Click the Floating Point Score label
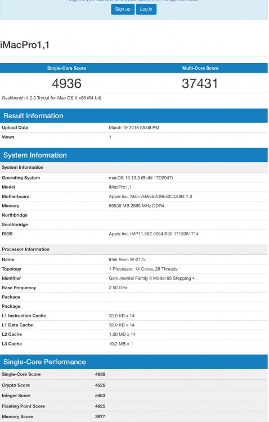The width and height of the screenshot is (269, 422). [x=24, y=406]
